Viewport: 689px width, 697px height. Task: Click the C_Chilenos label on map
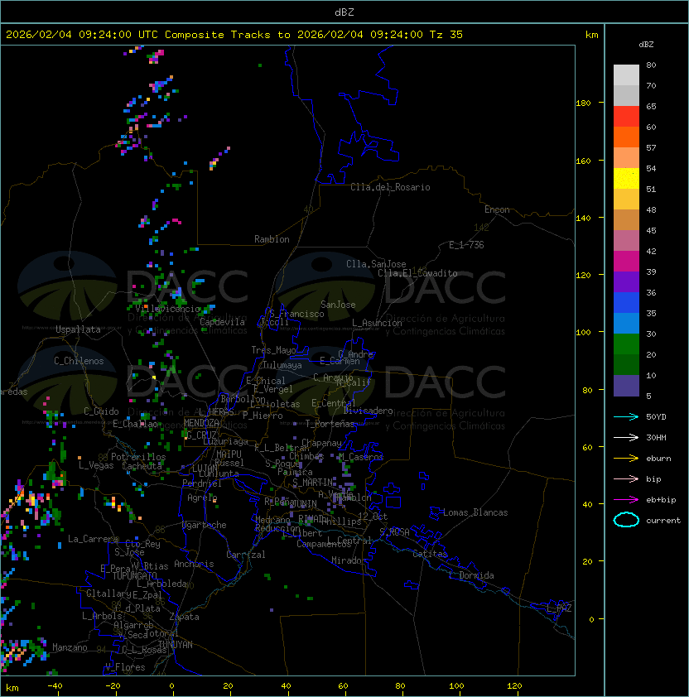[x=79, y=361]
